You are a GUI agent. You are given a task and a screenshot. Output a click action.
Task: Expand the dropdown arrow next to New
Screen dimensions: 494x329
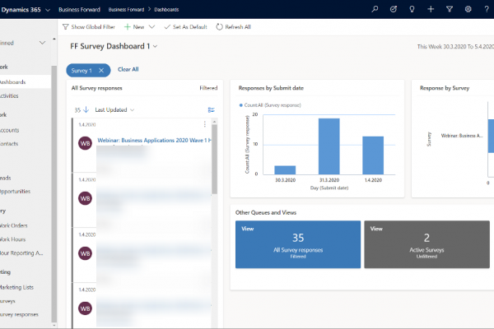(x=151, y=27)
